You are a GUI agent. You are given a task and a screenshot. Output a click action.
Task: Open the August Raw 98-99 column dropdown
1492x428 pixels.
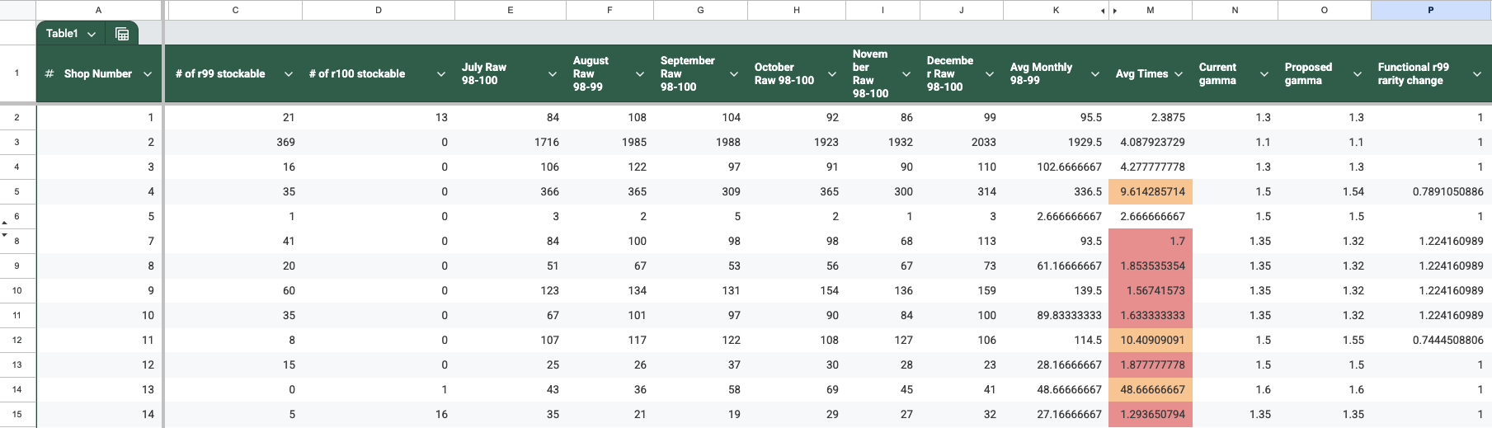pyautogui.click(x=640, y=74)
